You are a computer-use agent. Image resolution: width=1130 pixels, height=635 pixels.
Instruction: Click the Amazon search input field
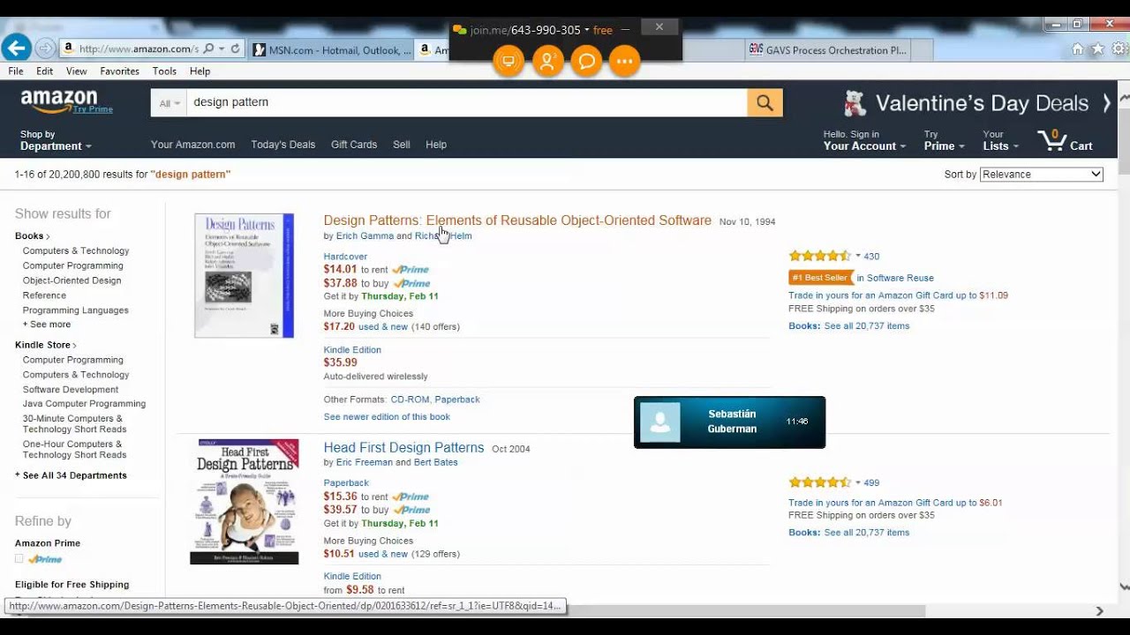pyautogui.click(x=466, y=102)
